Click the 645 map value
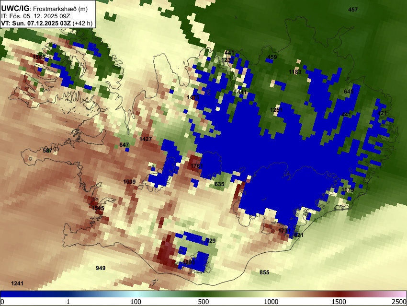Screen dimensions: 407x306 tap(349, 92)
